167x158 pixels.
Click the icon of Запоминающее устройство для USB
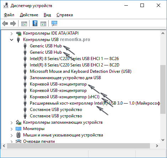(25, 78)
